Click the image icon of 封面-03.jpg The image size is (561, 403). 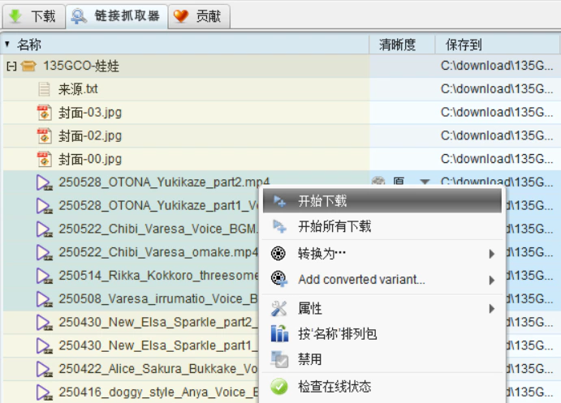[x=45, y=113]
